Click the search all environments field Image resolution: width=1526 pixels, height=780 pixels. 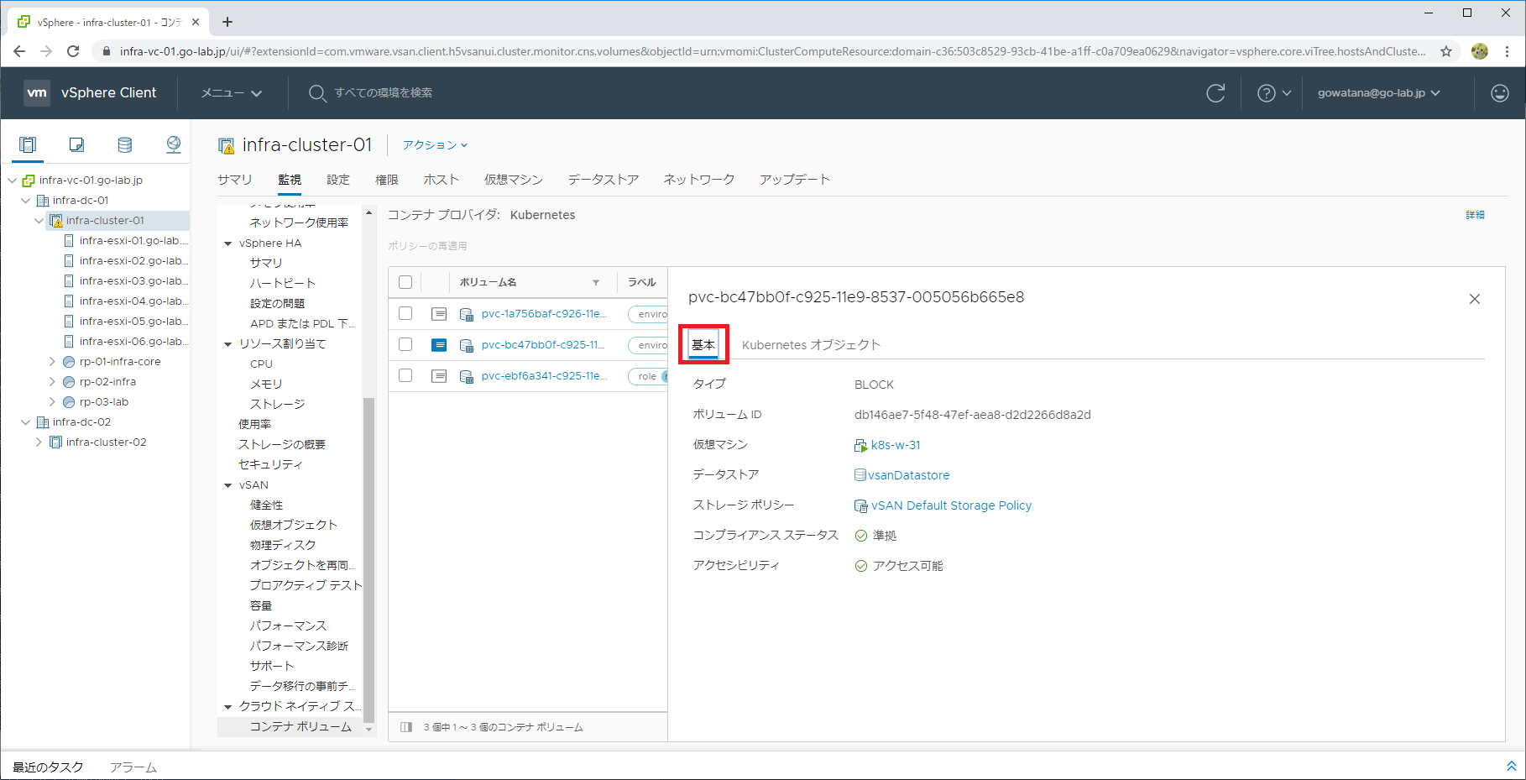point(384,93)
